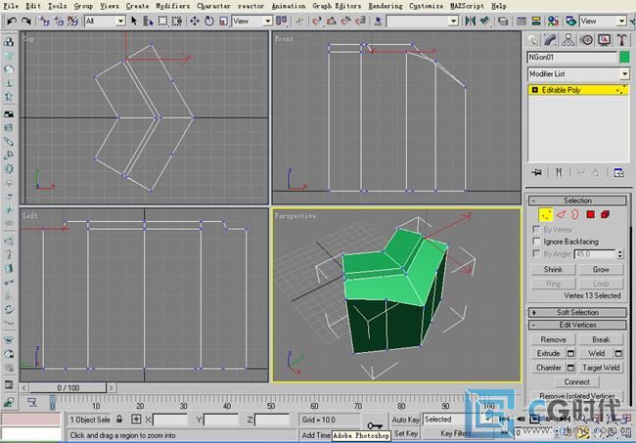
Task: Click the Grow selection button
Action: click(601, 270)
